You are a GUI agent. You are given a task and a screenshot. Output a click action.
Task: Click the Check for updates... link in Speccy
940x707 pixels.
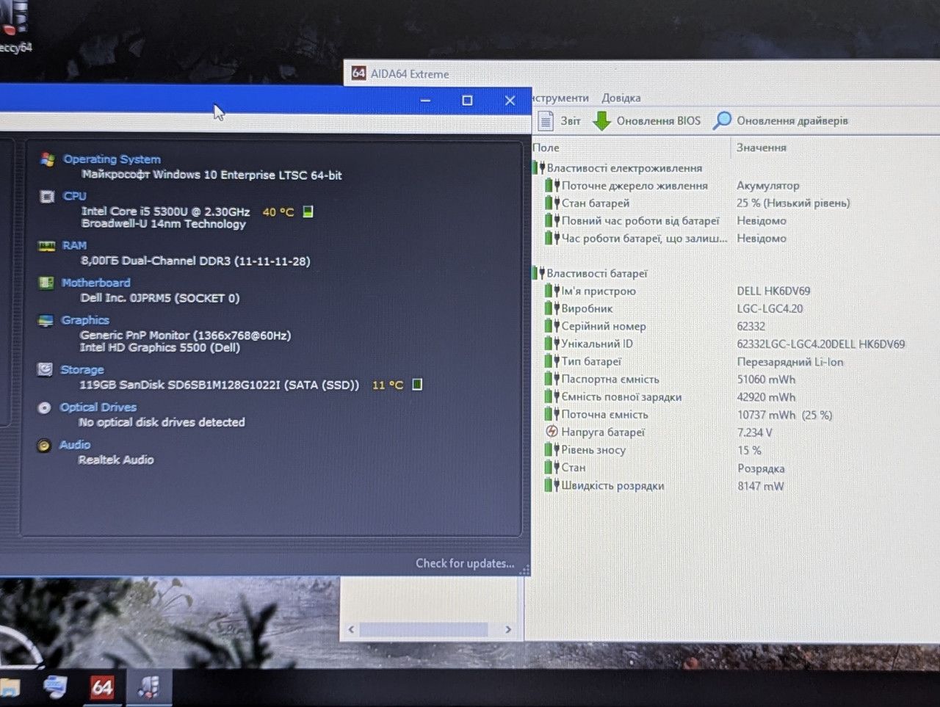click(465, 563)
